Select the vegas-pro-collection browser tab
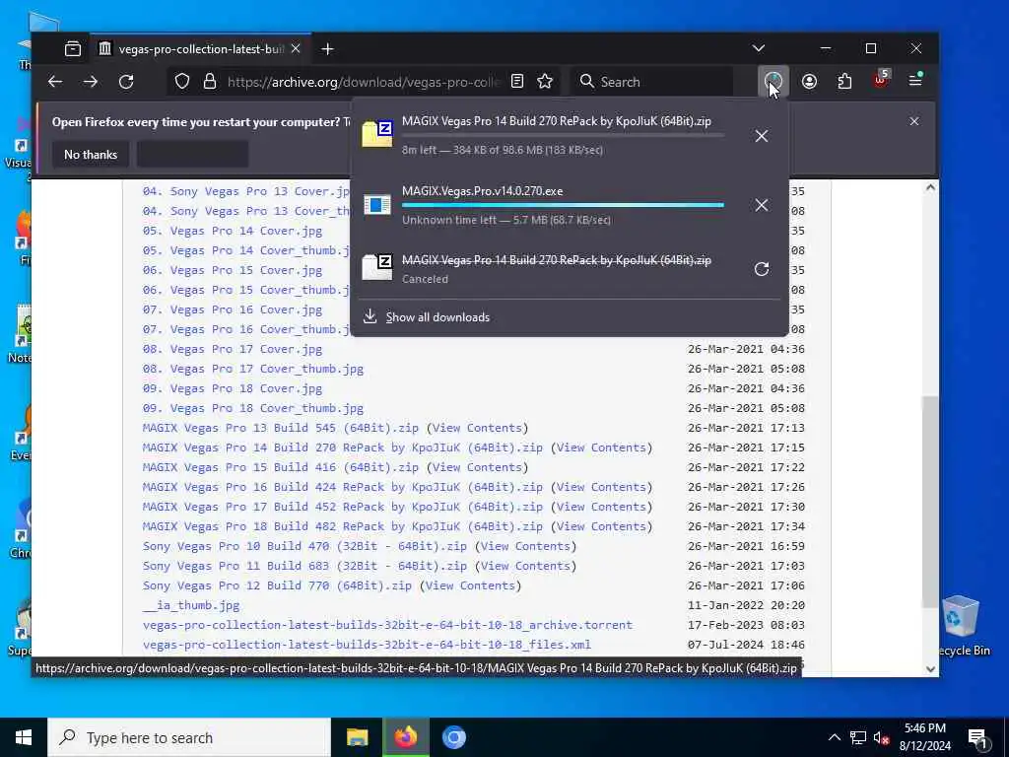Screen dimensions: 1009x757 click(199, 49)
